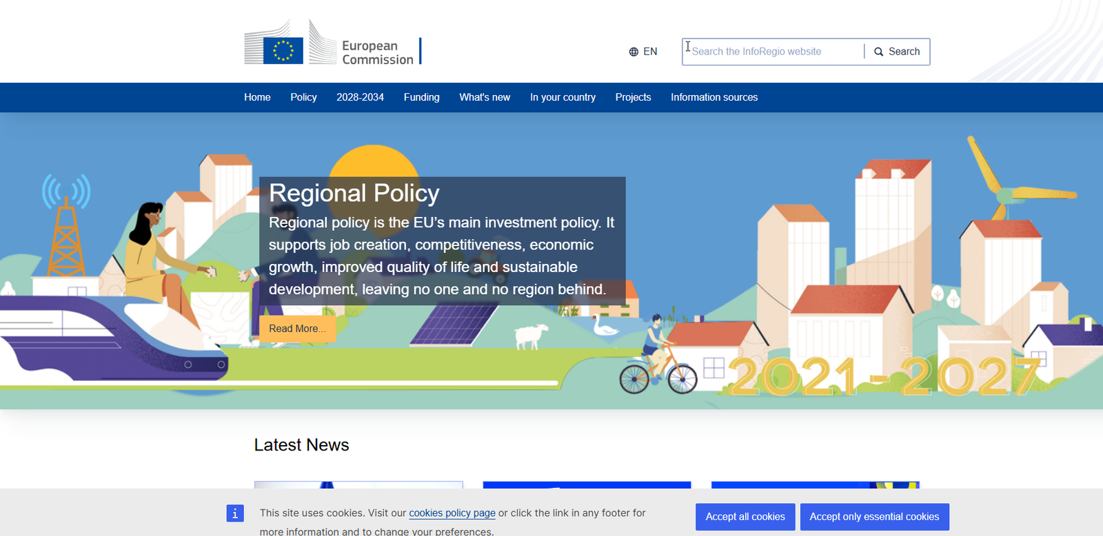Accept only essential cookies
The width and height of the screenshot is (1103, 536).
tap(874, 517)
